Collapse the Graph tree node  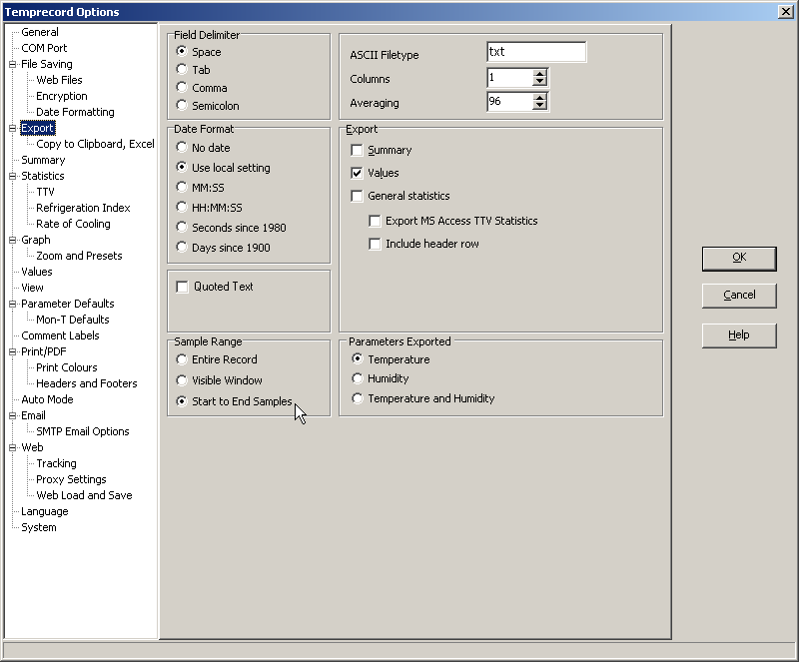12,240
